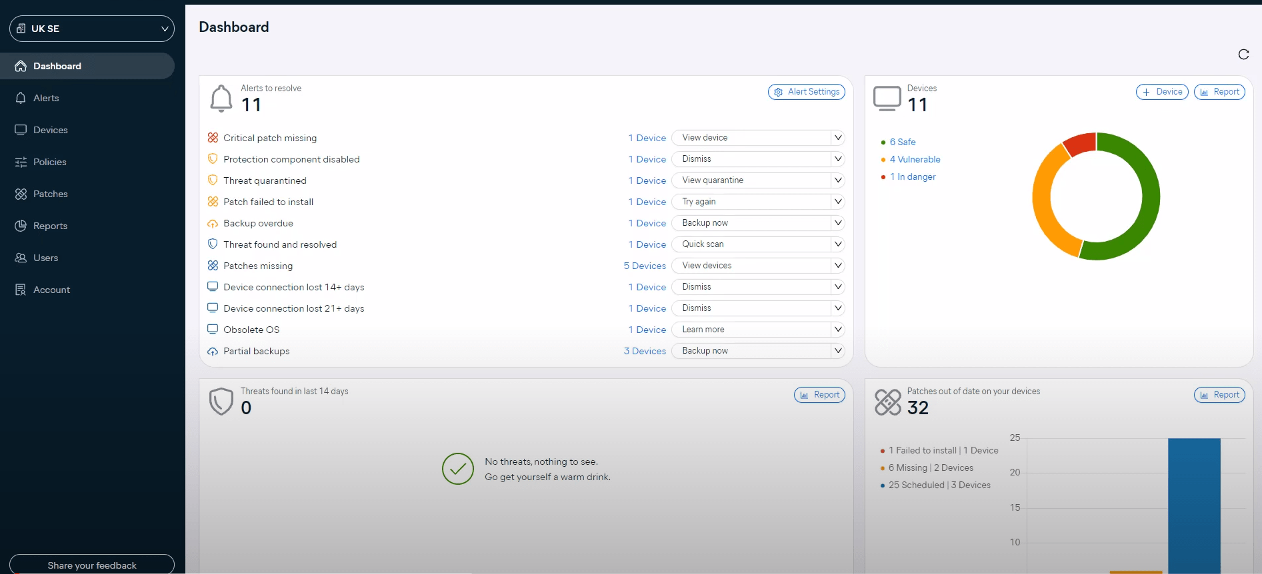The height and width of the screenshot is (574, 1262).
Task: Click the large bell icon above alerts list
Action: (221, 99)
